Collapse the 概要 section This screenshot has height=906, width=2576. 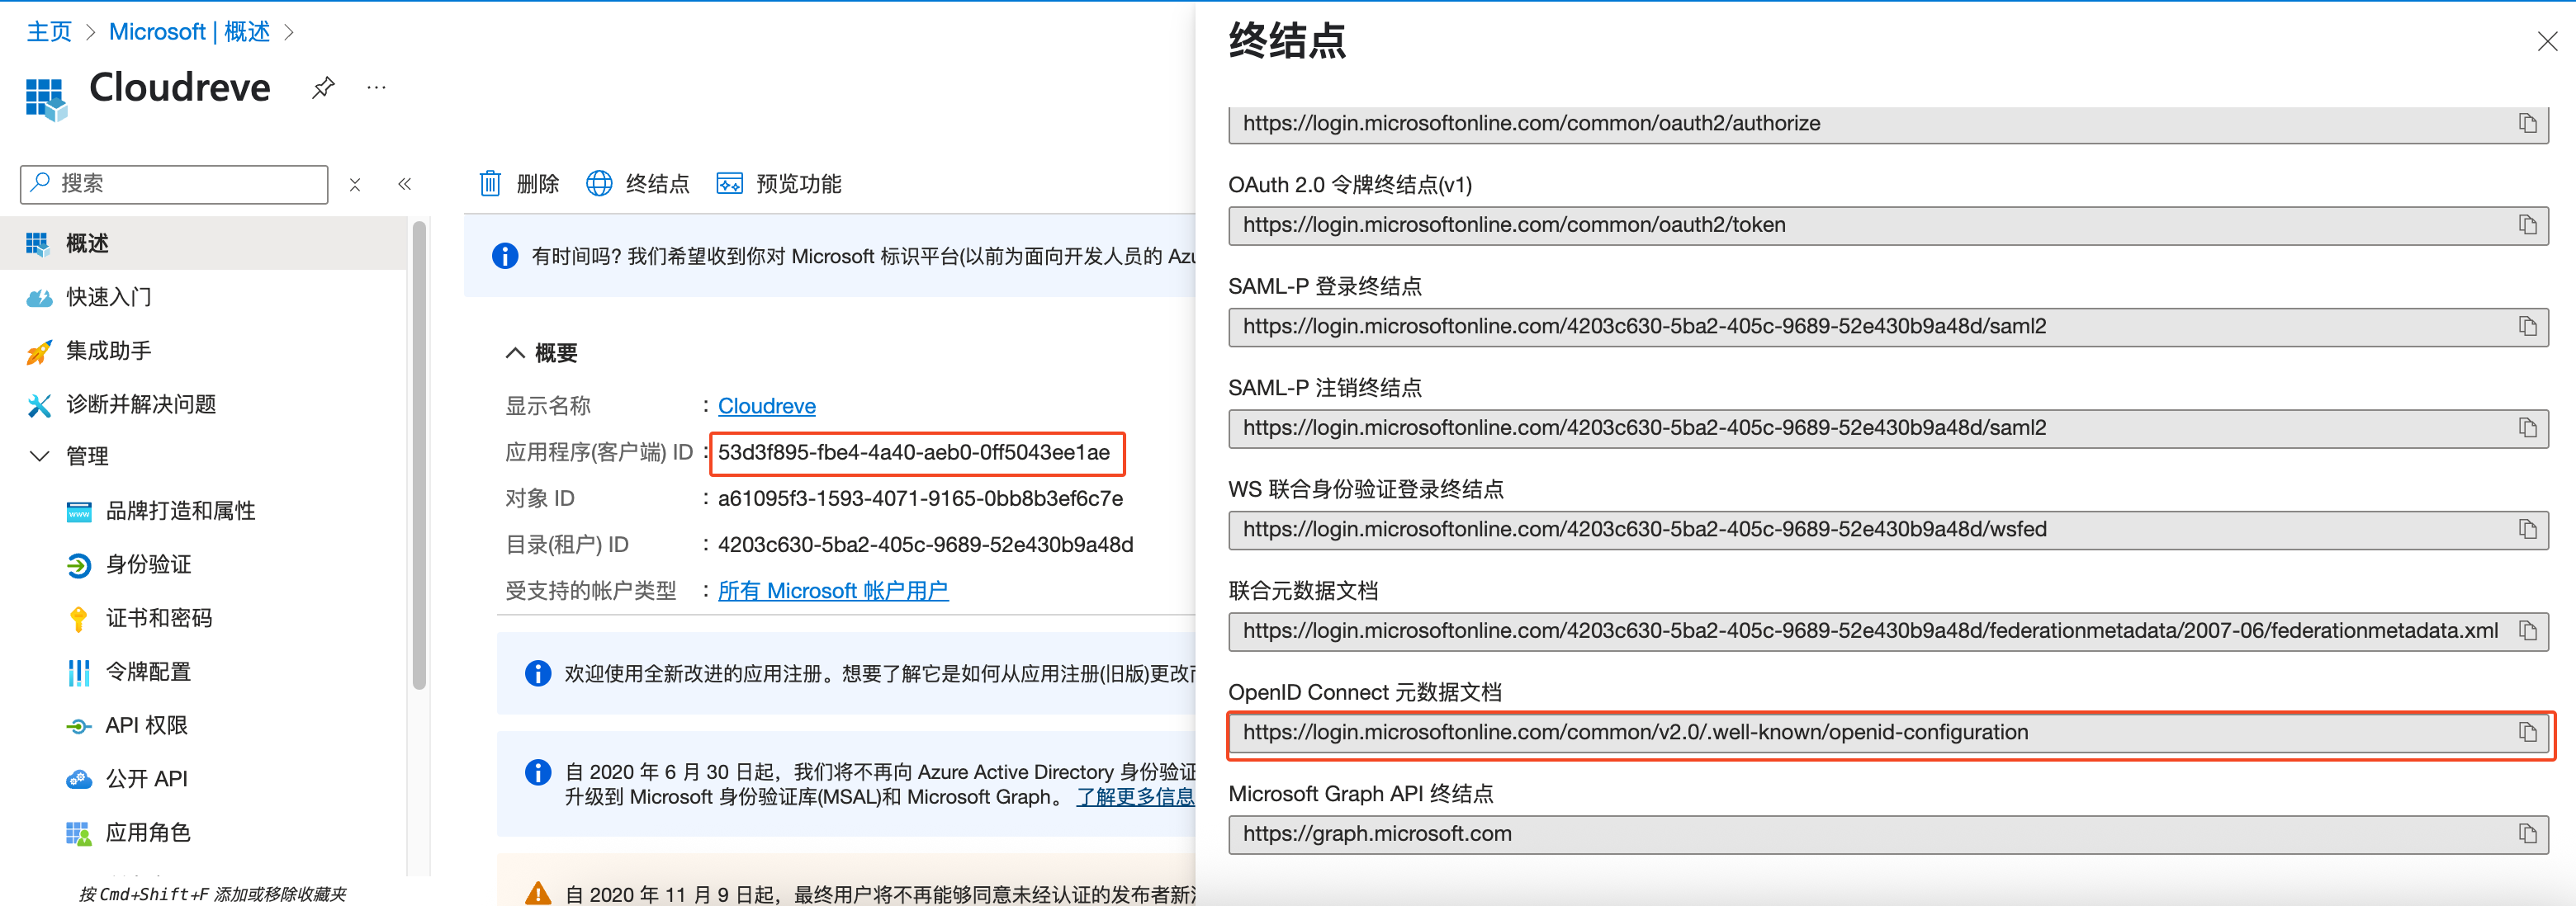515,352
